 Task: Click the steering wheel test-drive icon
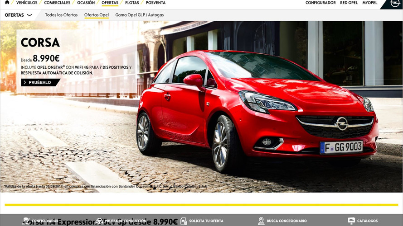99,221
